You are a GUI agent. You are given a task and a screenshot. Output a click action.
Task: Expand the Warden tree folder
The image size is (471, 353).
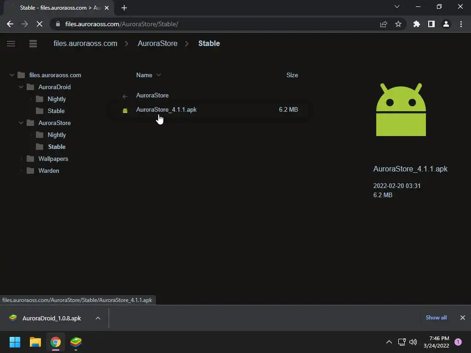coord(21,171)
